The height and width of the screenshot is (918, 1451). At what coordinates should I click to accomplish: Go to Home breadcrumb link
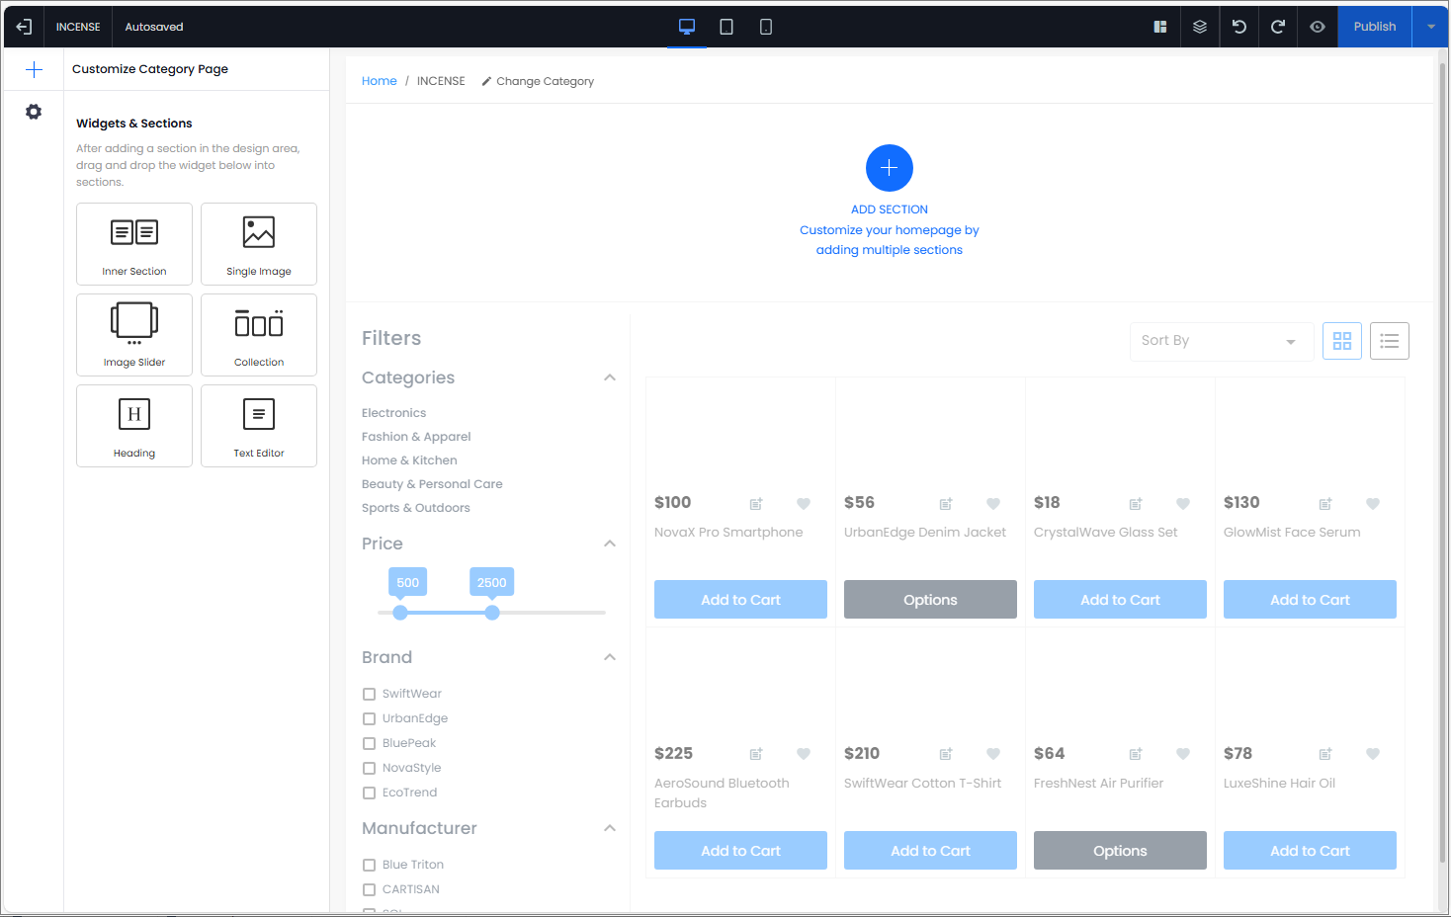point(379,81)
